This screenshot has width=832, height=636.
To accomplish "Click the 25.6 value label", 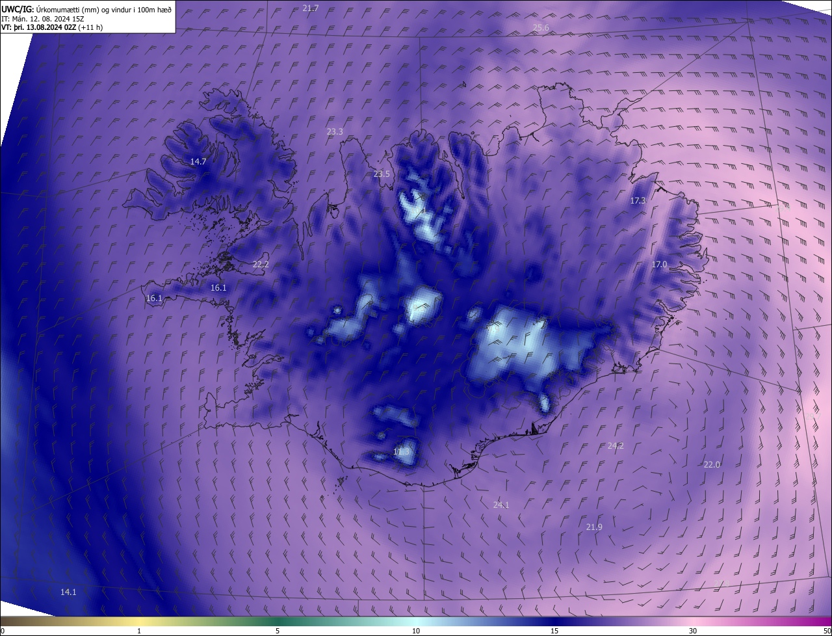I will coord(541,27).
